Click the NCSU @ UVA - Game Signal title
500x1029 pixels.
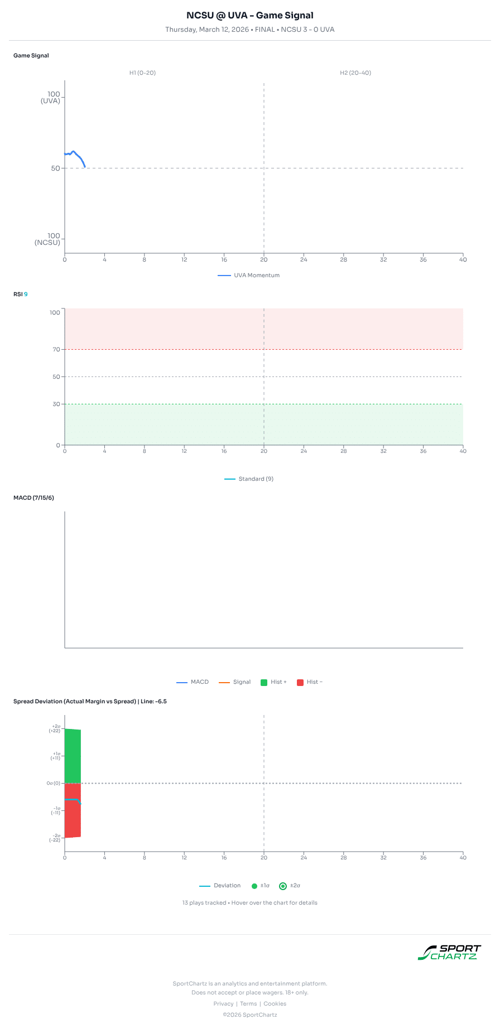(250, 16)
